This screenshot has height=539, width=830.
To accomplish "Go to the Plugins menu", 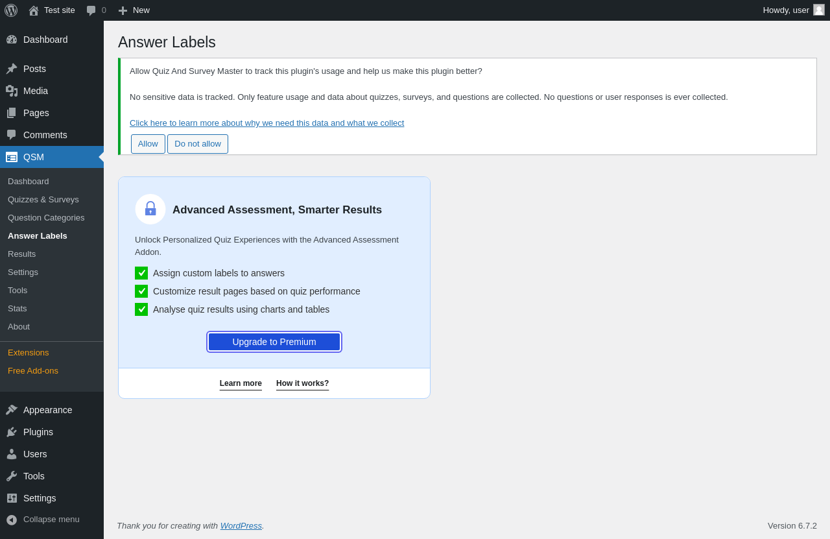I will (52, 432).
